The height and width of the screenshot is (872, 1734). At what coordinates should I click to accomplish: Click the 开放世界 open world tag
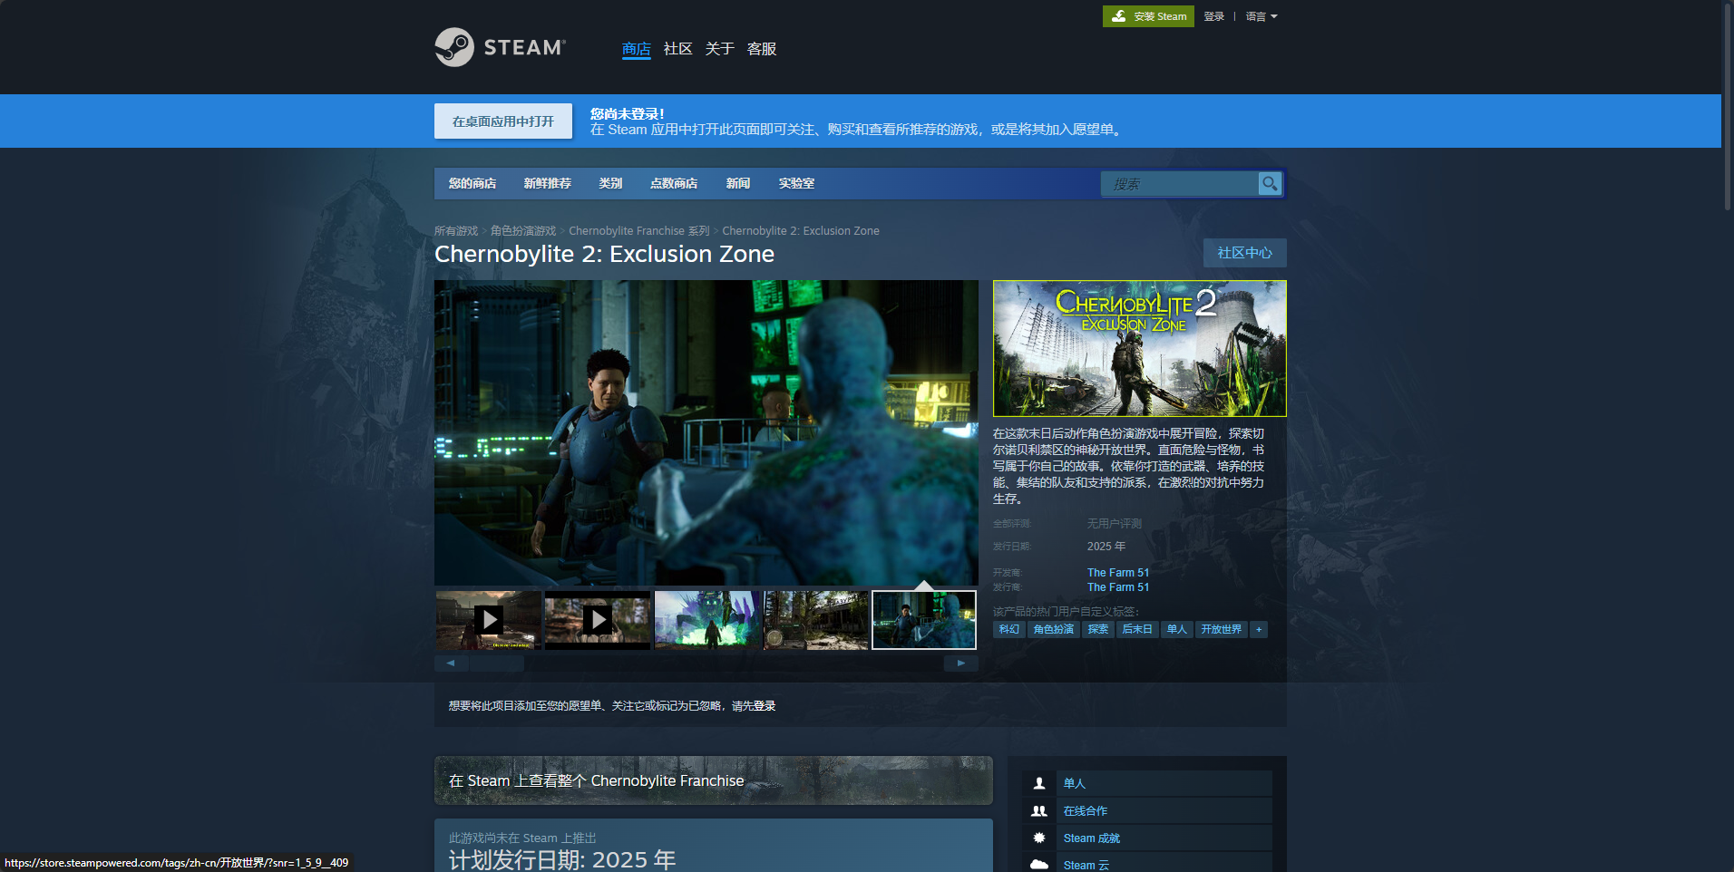click(1222, 629)
